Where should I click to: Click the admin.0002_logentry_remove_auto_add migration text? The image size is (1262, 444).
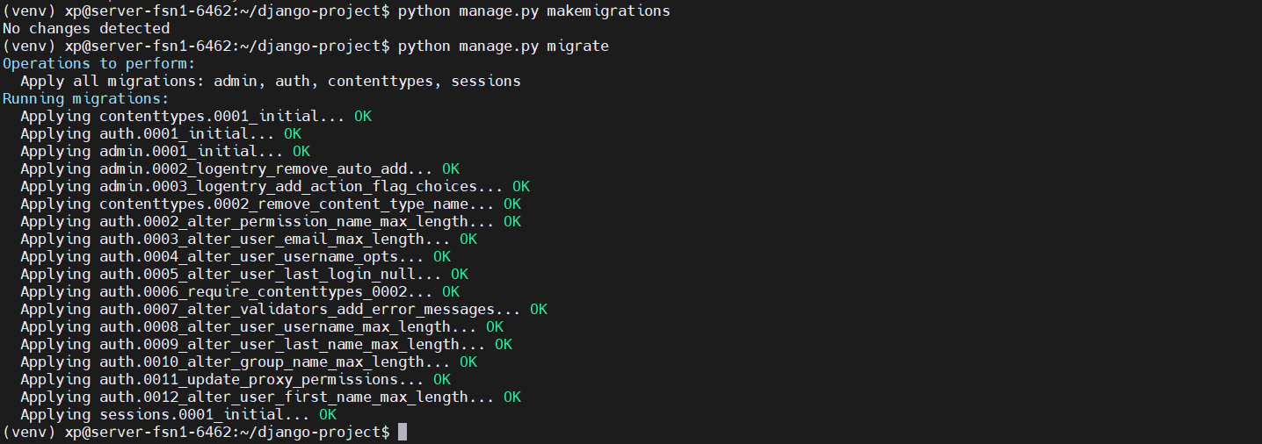pos(261,168)
